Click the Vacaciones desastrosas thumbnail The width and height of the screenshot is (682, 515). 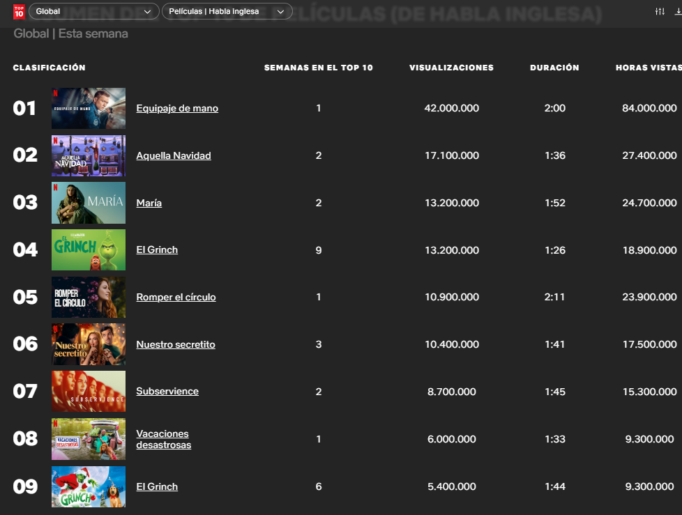coord(89,439)
